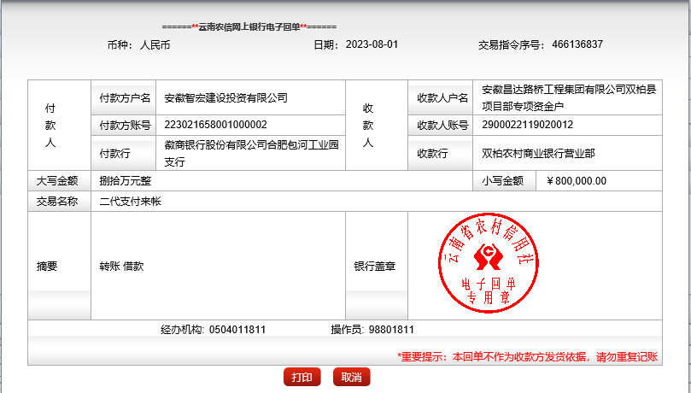Select transaction name 二代支付来帐
Screen dimensions: 691x393
[x=131, y=202]
